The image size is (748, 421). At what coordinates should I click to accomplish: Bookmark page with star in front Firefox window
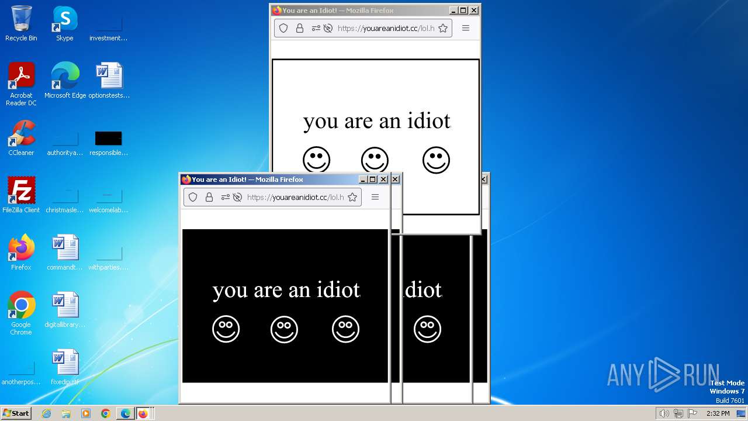point(352,197)
